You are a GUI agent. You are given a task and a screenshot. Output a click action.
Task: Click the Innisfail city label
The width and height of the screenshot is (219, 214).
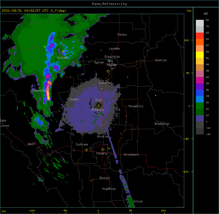105,83
